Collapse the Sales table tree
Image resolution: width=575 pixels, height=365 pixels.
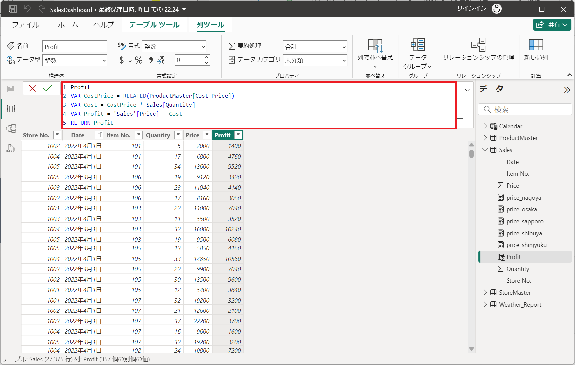[x=485, y=150]
